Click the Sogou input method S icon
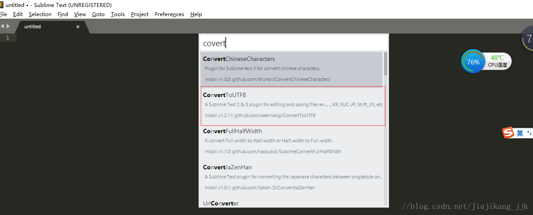Screen dimensions: 533x215 [508, 133]
